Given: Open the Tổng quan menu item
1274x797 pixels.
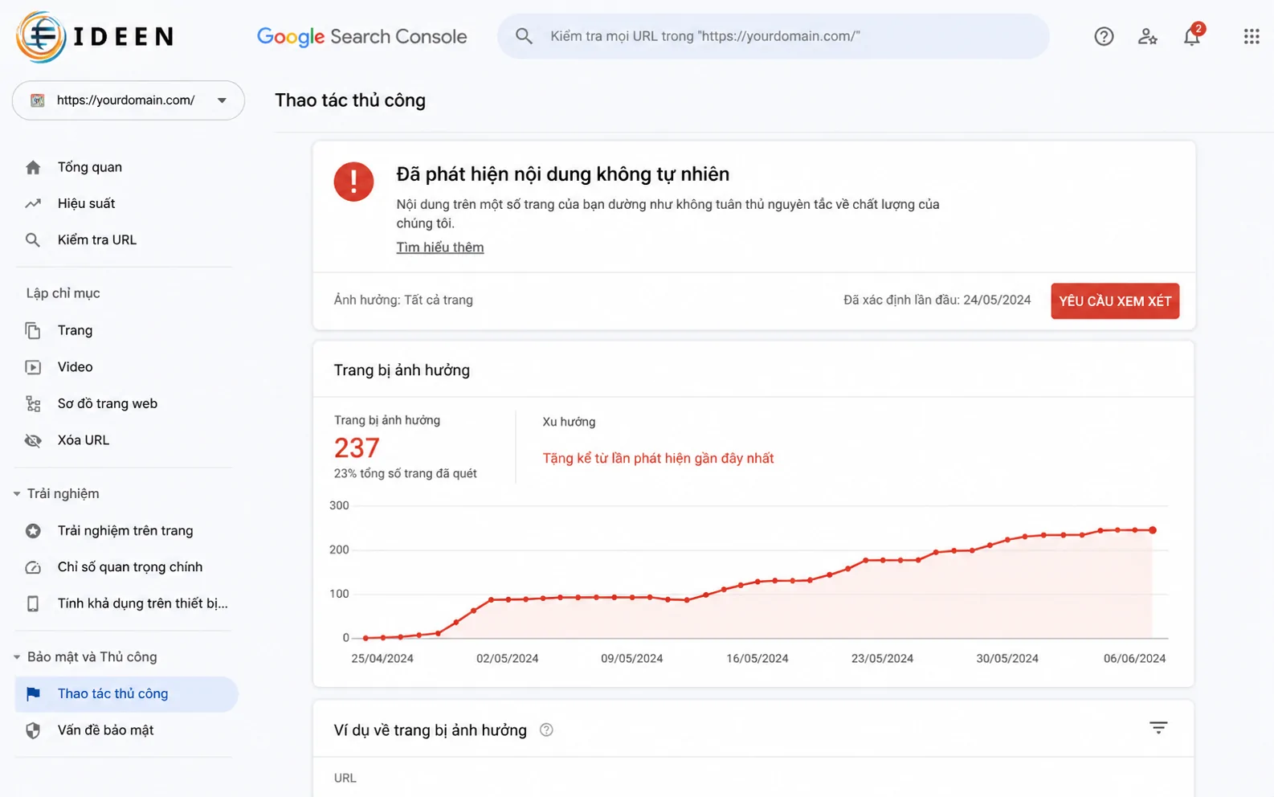Looking at the screenshot, I should [x=90, y=167].
